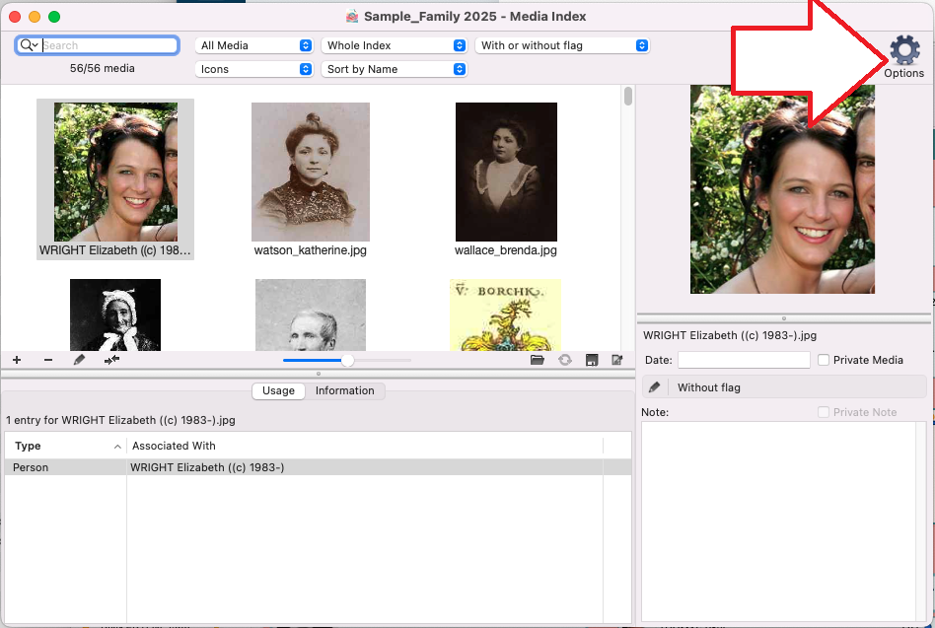The image size is (935, 628).
Task: Enable the Private Media checkbox
Action: [824, 360]
